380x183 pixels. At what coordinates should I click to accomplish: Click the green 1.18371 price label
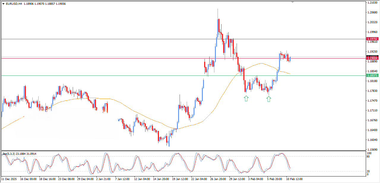click(372, 75)
